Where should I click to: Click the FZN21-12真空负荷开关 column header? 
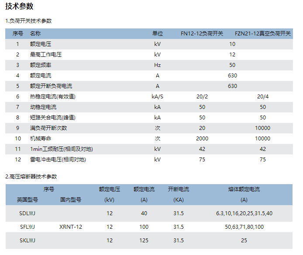[x=262, y=34]
